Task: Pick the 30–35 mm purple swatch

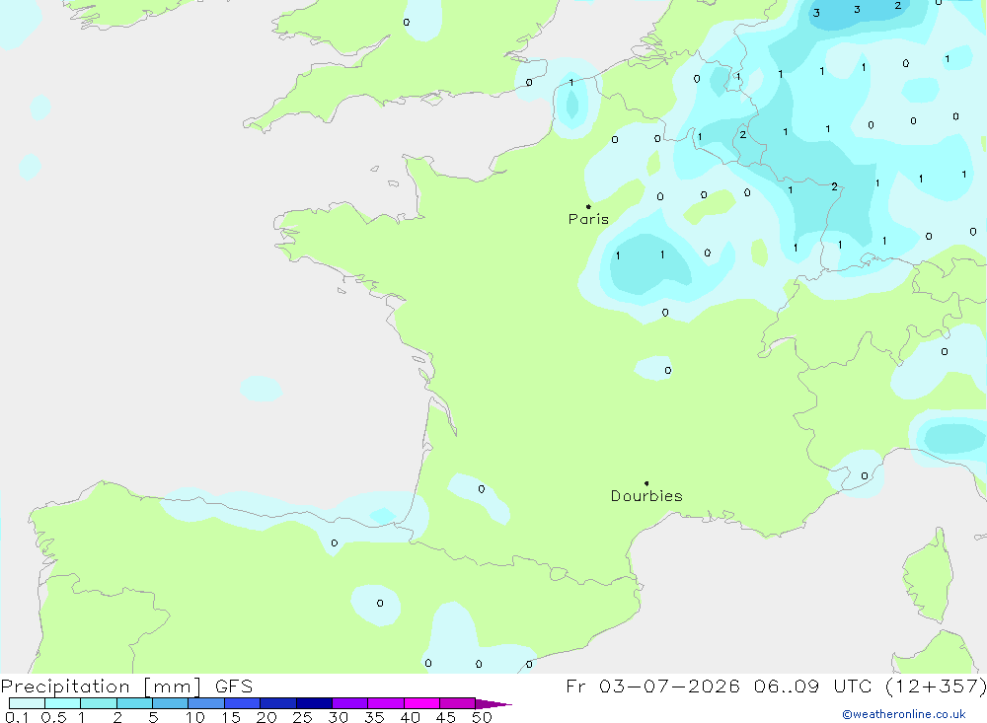Action: (350, 703)
